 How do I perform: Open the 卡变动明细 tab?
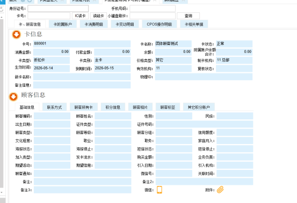[x=125, y=24]
